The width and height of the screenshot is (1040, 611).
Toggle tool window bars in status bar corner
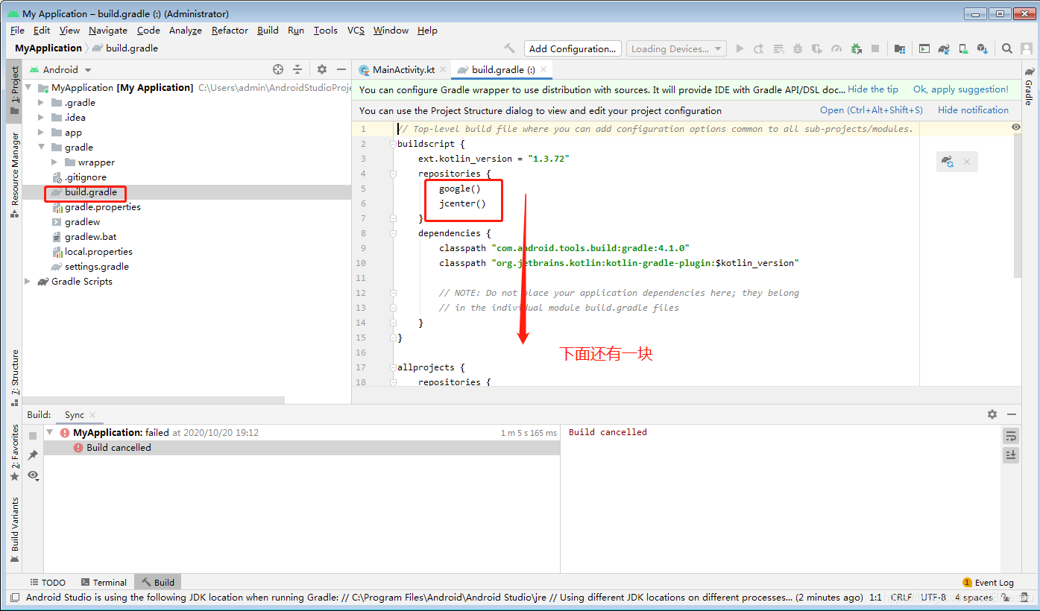click(x=15, y=598)
